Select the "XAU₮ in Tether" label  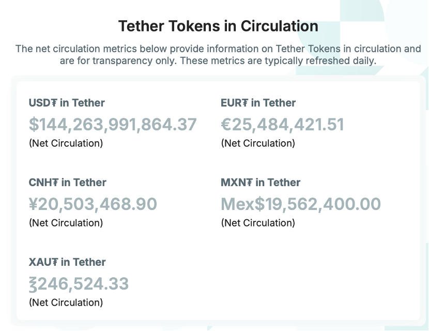67,262
